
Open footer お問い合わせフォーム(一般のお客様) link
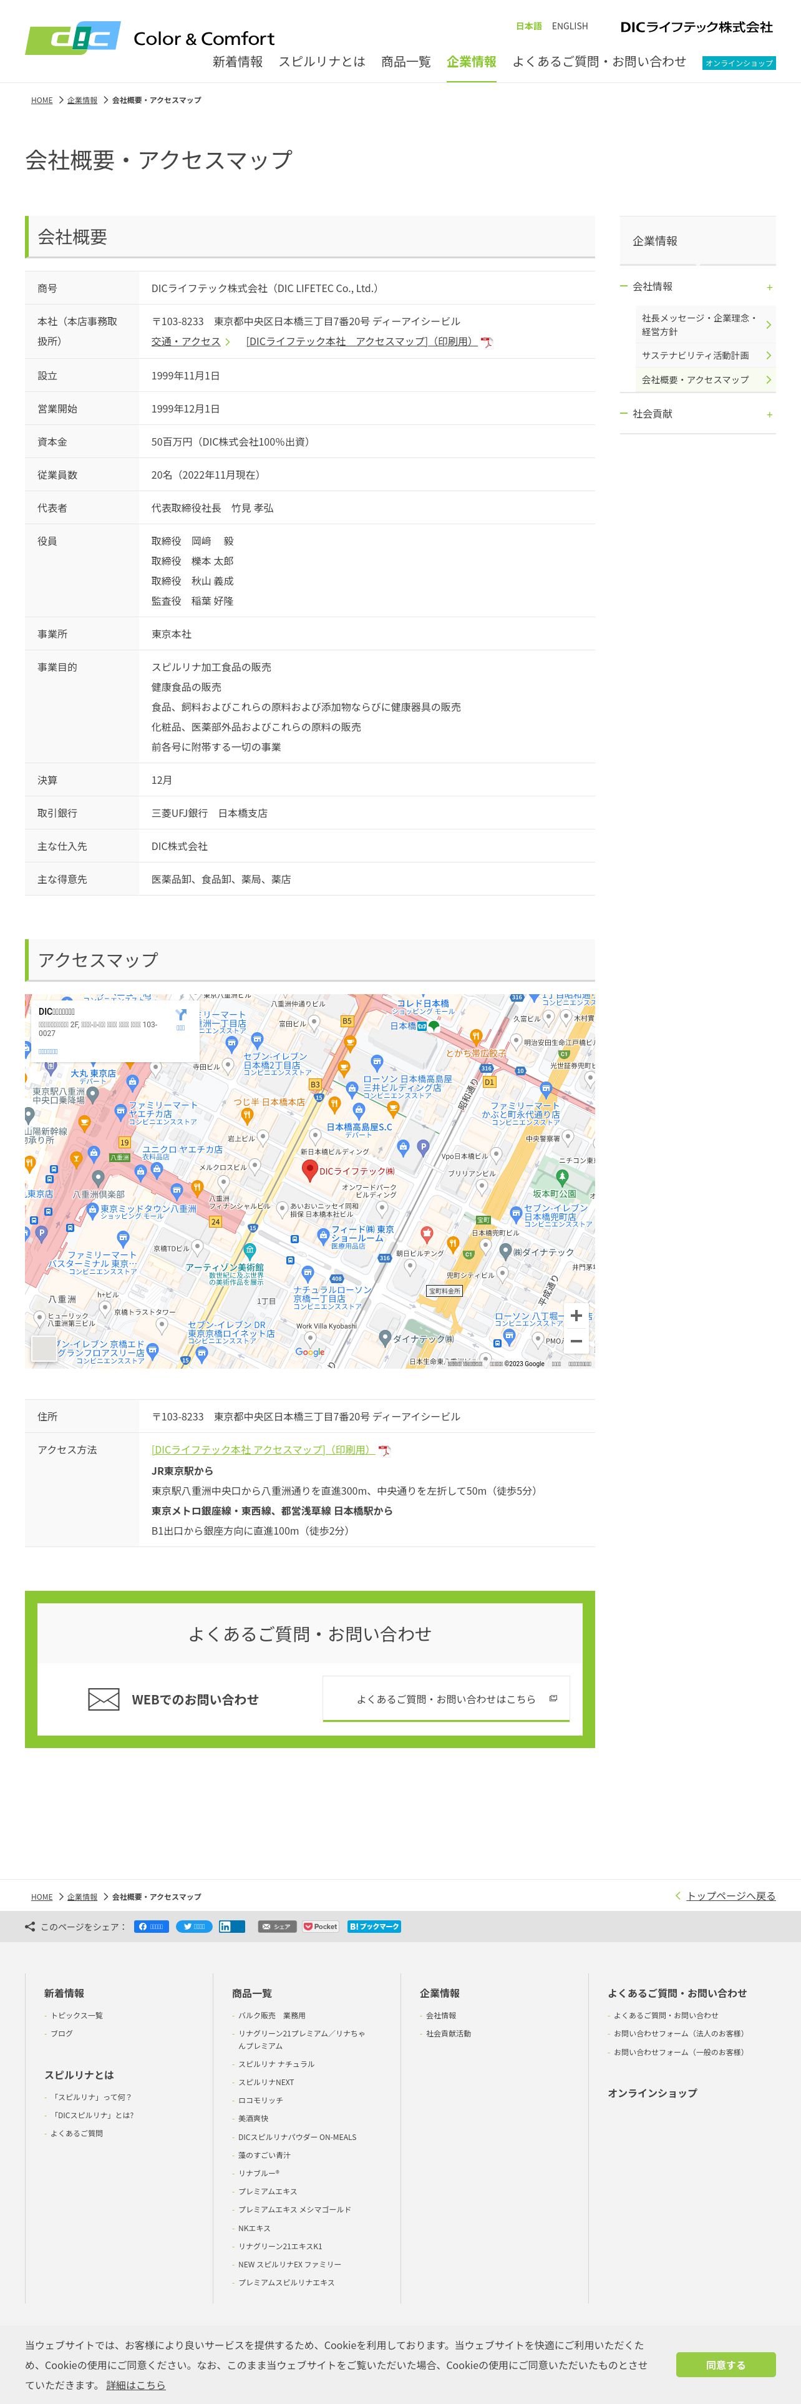pyautogui.click(x=679, y=2051)
